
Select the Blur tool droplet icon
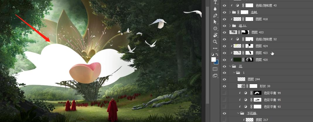[215, 9]
